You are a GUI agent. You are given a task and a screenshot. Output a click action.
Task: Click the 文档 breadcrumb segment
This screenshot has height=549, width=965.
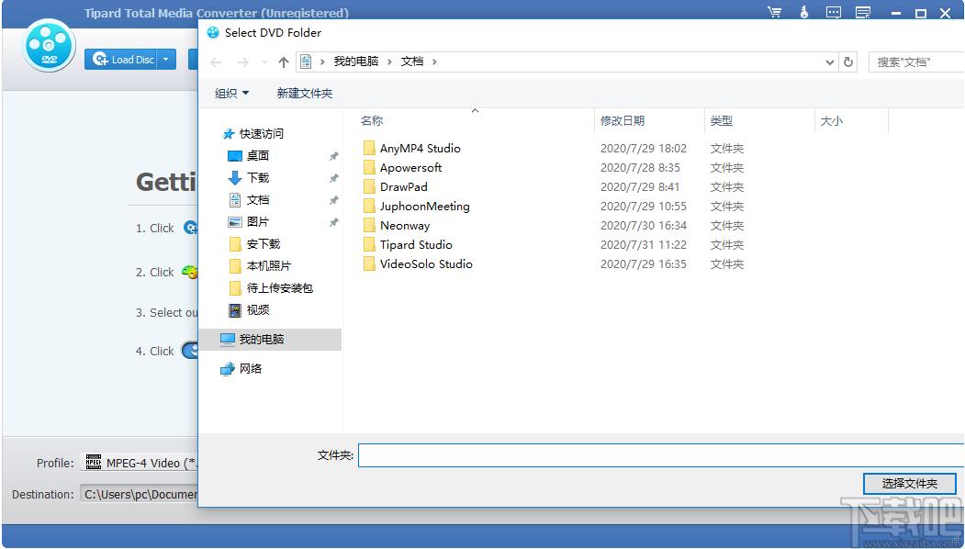(412, 62)
